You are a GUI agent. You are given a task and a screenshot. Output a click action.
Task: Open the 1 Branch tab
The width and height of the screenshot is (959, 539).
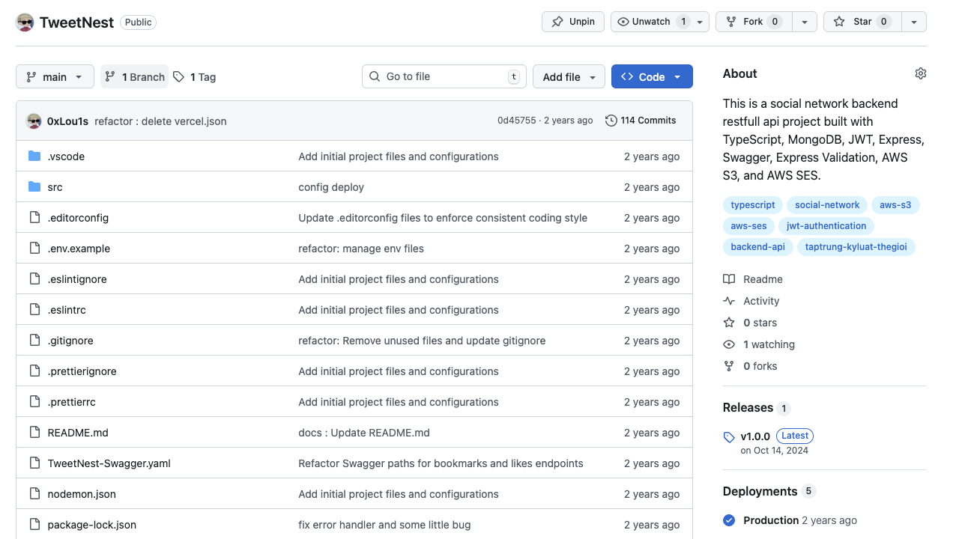[135, 77]
